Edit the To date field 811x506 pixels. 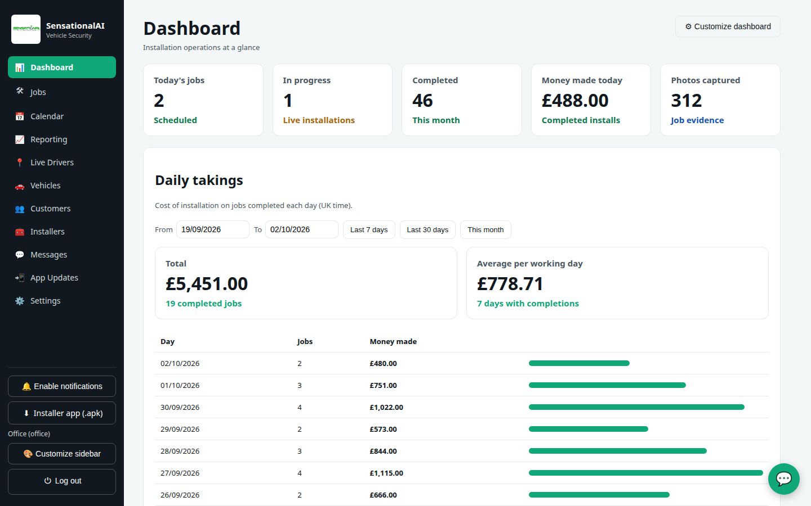tap(302, 229)
